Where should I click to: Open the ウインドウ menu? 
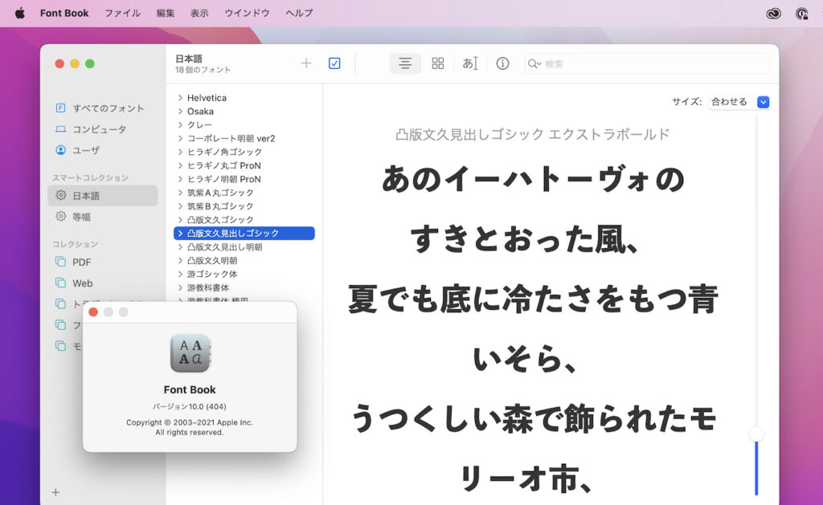247,13
